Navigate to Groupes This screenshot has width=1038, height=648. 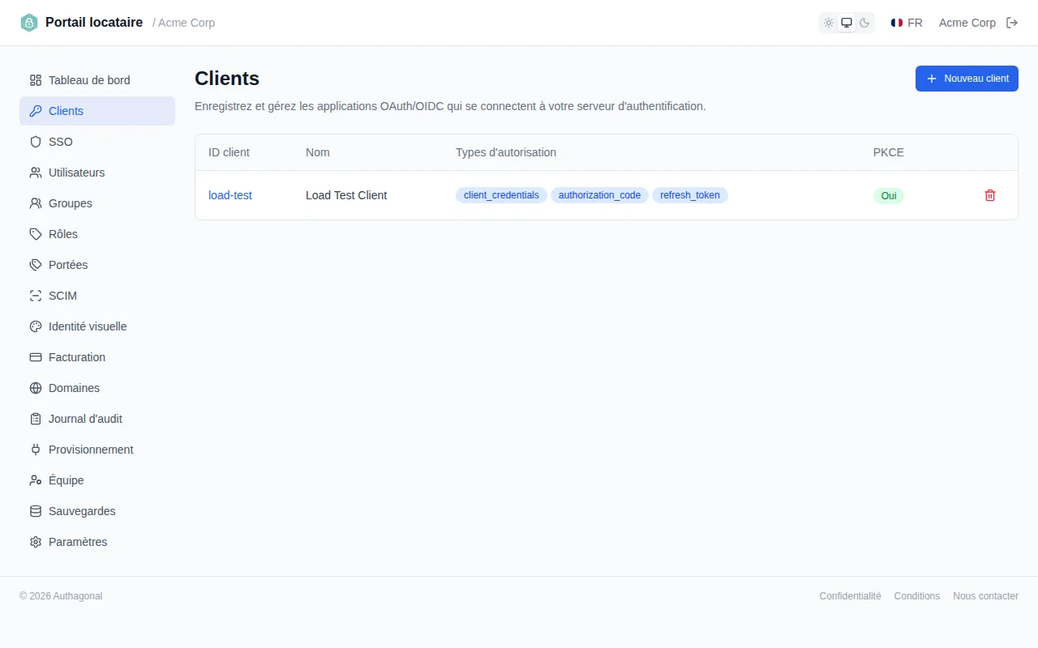pyautogui.click(x=97, y=203)
